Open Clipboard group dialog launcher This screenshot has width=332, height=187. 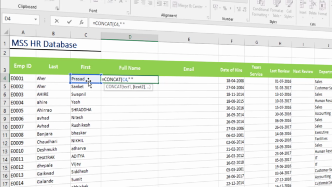pos(57,8)
